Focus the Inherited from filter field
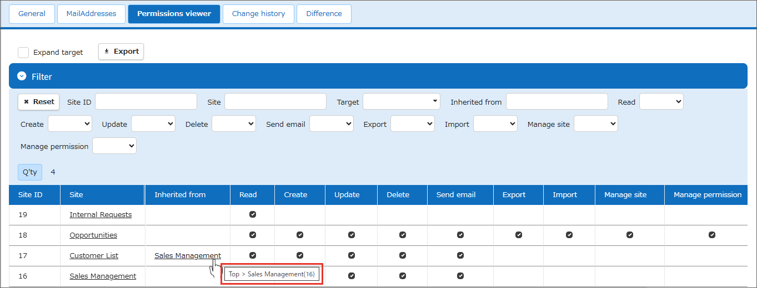757x288 pixels. (x=557, y=102)
